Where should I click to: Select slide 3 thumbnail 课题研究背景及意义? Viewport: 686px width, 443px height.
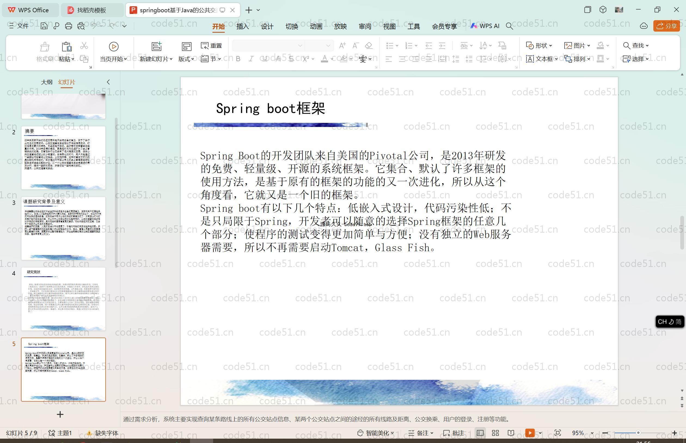pos(63,228)
